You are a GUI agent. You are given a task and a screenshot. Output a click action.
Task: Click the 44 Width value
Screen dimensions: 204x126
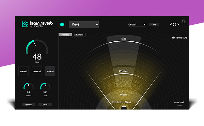(28, 92)
